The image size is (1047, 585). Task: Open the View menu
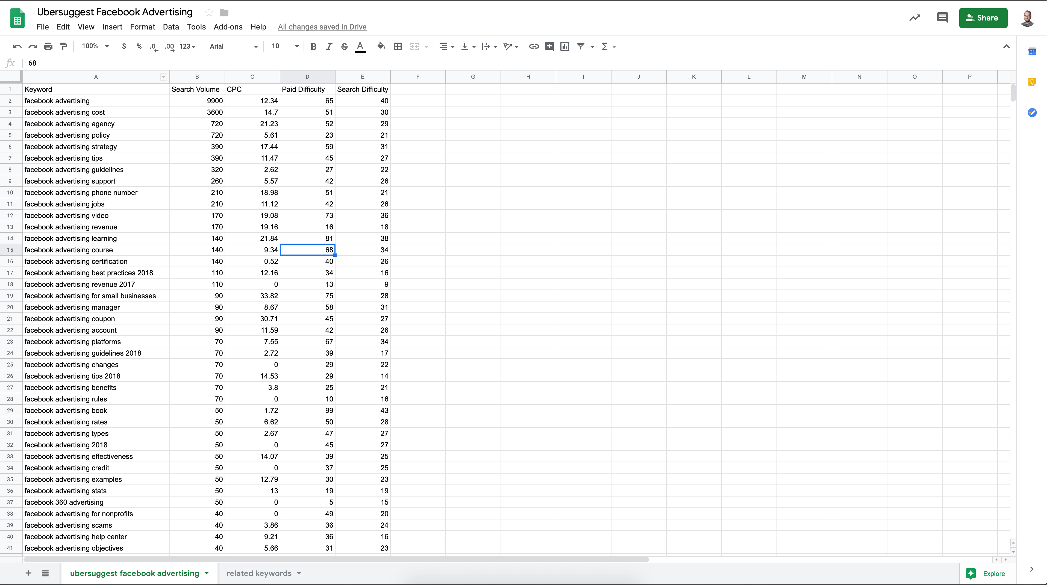[x=86, y=27]
